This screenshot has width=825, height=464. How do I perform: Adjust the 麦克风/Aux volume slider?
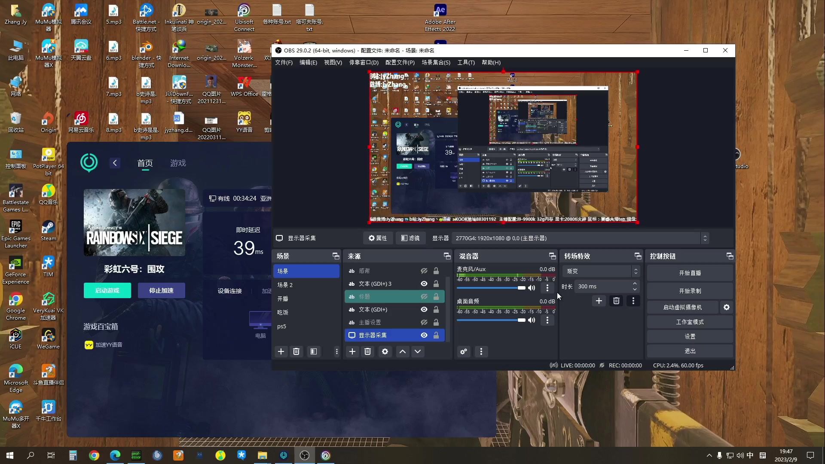pyautogui.click(x=491, y=288)
